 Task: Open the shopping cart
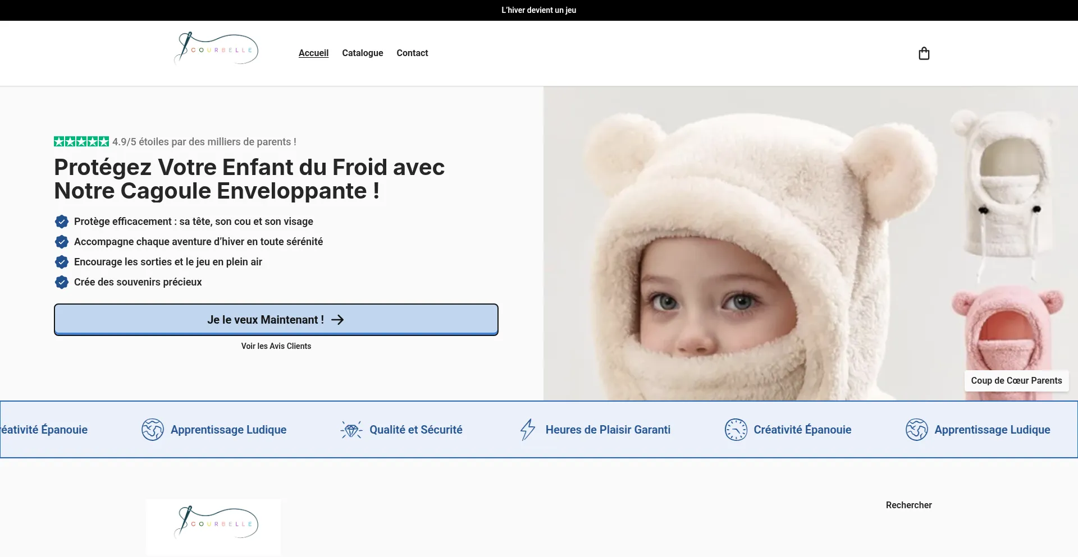(924, 53)
